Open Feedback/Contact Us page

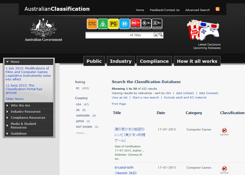(164, 10)
